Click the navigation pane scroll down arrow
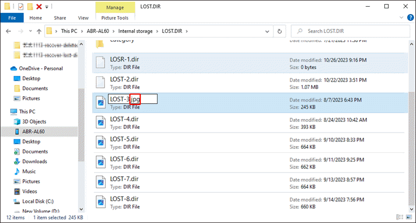This screenshot has height=223, width=416. pos(81,209)
